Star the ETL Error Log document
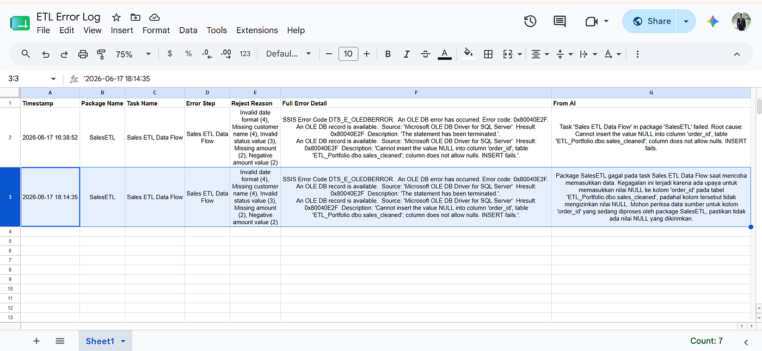The height and width of the screenshot is (351, 762). coord(116,17)
